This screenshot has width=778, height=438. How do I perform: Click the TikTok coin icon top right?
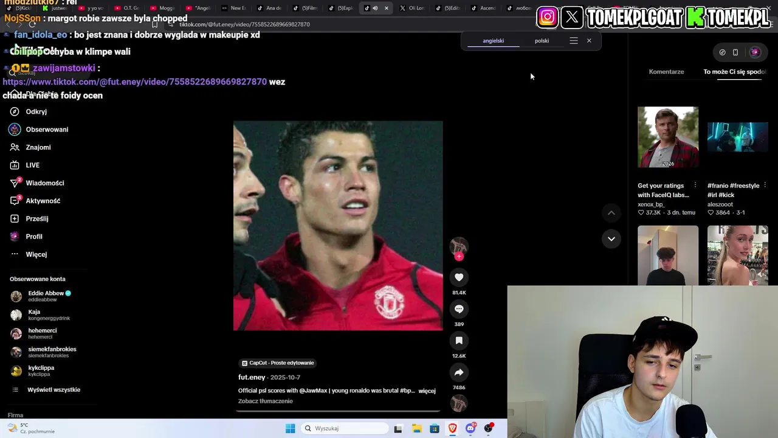pyautogui.click(x=722, y=52)
